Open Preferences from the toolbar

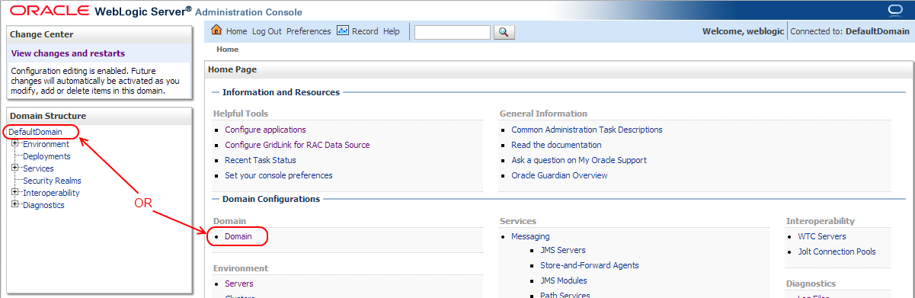coord(309,31)
